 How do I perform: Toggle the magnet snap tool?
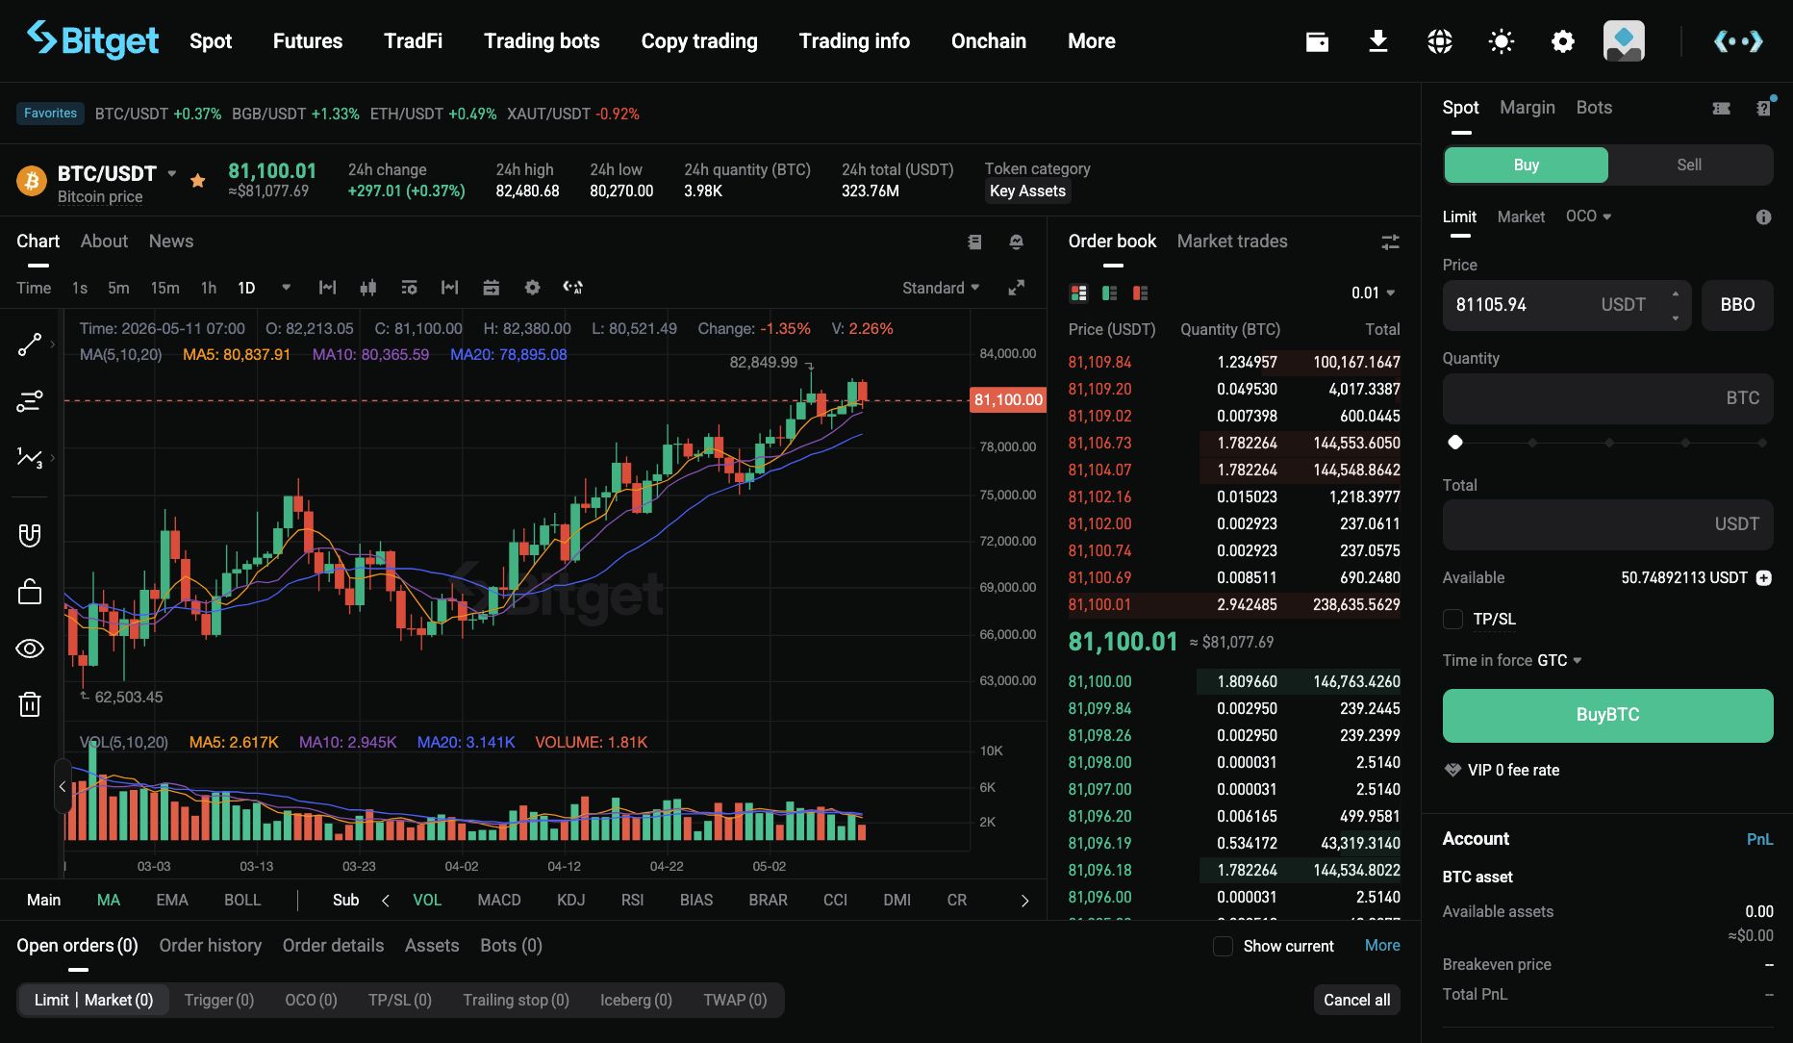pyautogui.click(x=30, y=535)
